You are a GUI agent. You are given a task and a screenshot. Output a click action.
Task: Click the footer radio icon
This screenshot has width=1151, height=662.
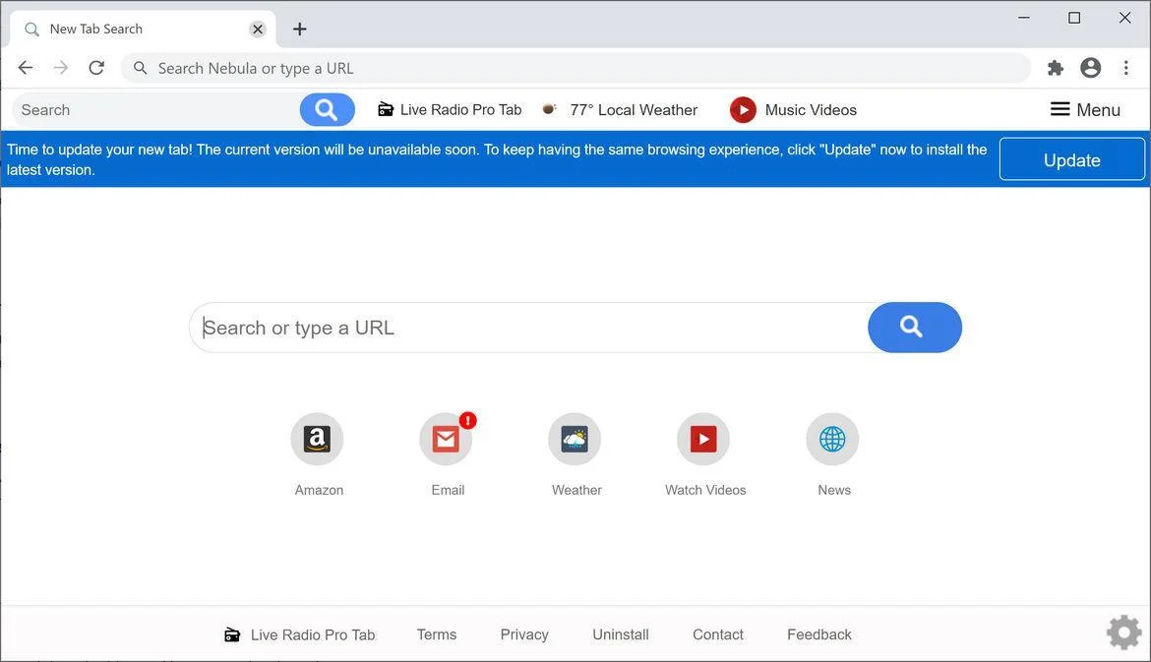tap(232, 634)
